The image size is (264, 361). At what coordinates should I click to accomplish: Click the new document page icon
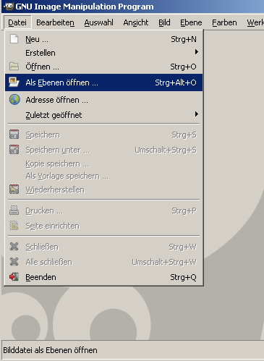(14, 39)
